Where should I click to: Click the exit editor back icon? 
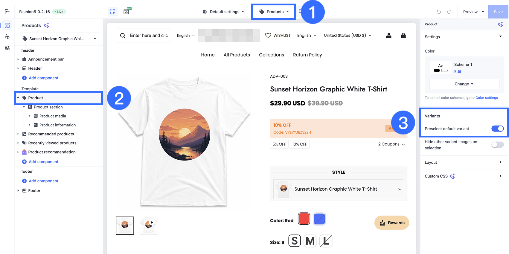point(7,12)
